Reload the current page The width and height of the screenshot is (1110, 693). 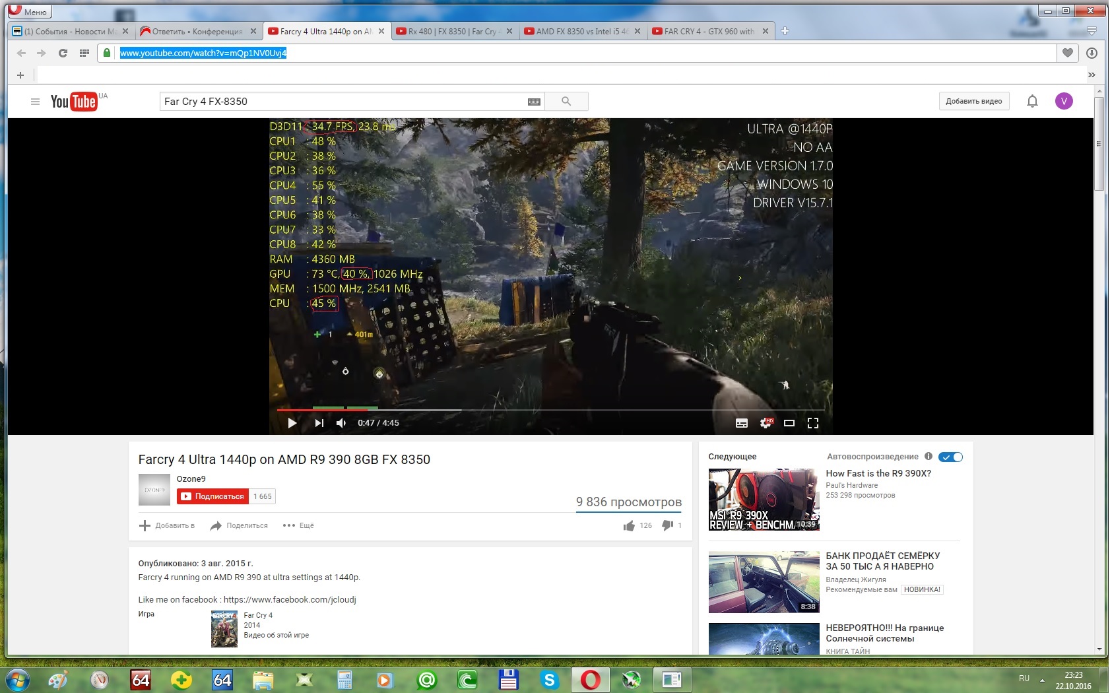[63, 53]
